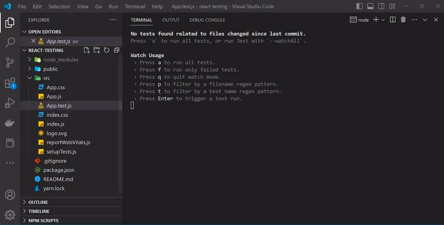Open the Search view in activity bar
The image size is (444, 225).
point(10,43)
